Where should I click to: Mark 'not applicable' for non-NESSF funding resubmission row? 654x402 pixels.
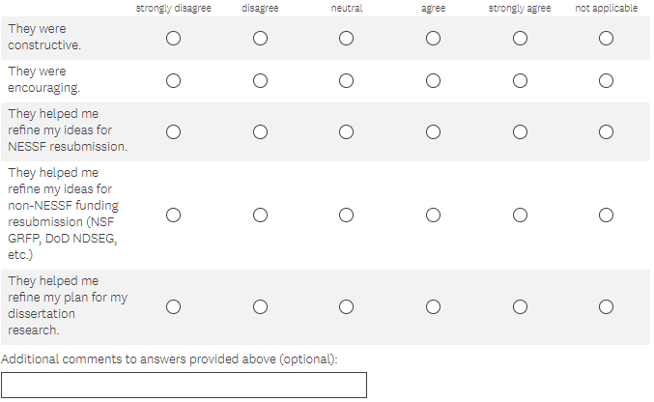pos(606,215)
